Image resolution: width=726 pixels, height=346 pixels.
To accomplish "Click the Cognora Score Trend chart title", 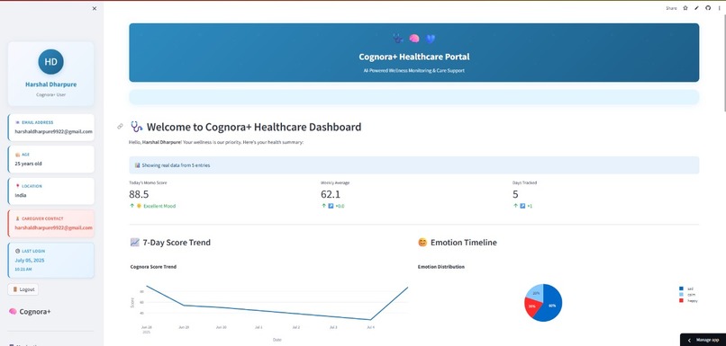I will point(153,267).
